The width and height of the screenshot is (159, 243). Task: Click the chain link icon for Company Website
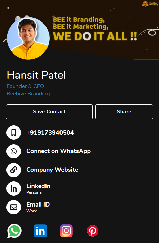14,170
